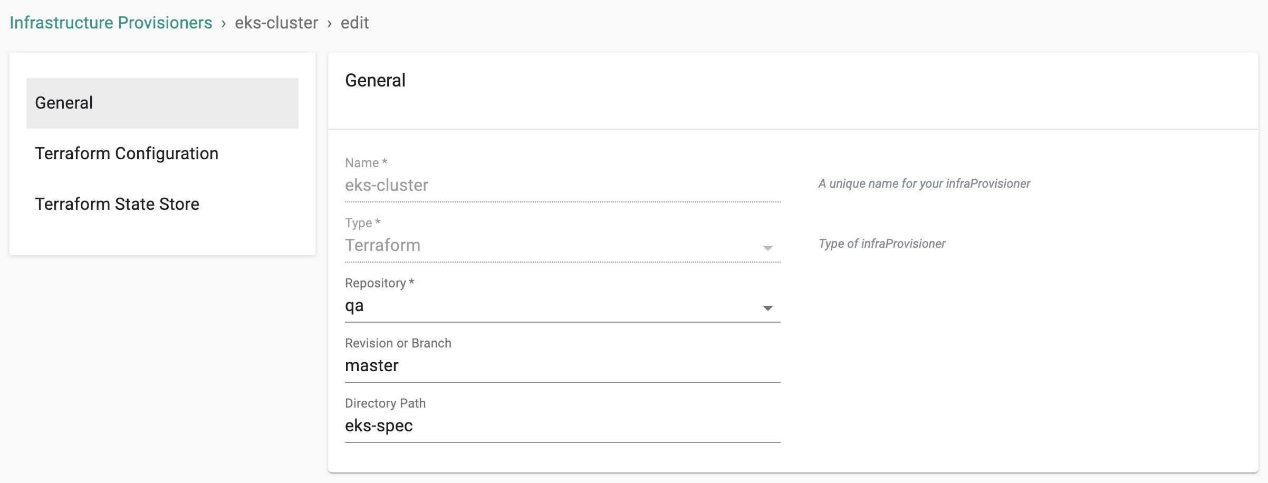Expand the Repository dropdown showing qa
Viewport: 1268px width, 483px height.
click(562, 306)
